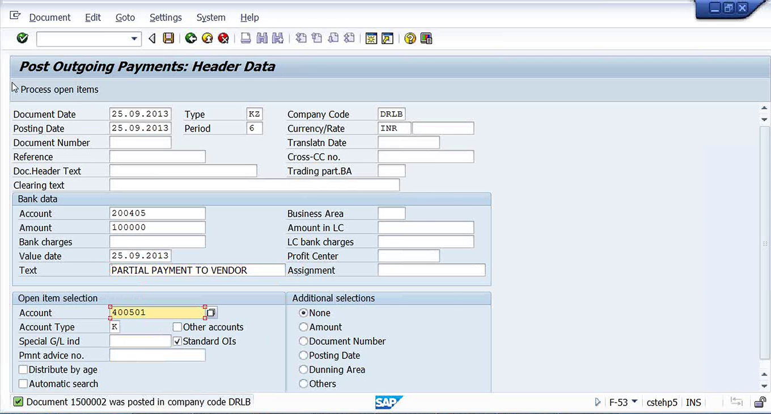The height and width of the screenshot is (414, 771).
Task: Click the Find binoculars icon
Action: pyautogui.click(x=262, y=39)
